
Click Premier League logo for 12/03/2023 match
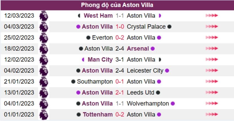[43, 16]
